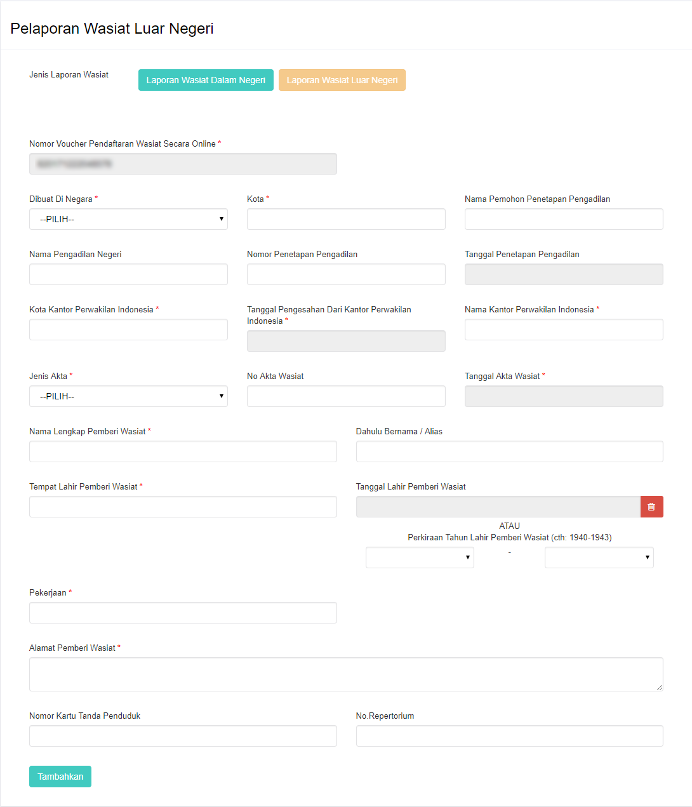The height and width of the screenshot is (807, 692).
Task: Expand the Jenis Akta dropdown
Action: tap(128, 396)
